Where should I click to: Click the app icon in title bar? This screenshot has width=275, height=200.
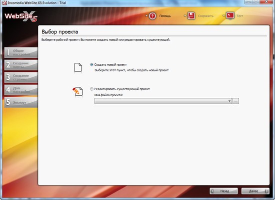click(4, 3)
